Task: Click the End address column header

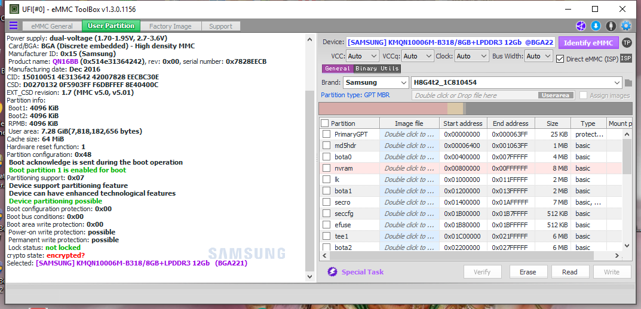Action: (x=511, y=123)
